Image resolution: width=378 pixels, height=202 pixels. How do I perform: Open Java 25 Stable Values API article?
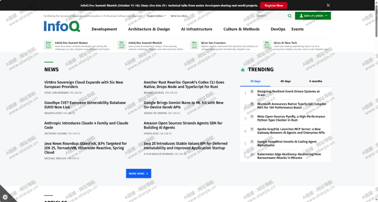pyautogui.click(x=186, y=146)
